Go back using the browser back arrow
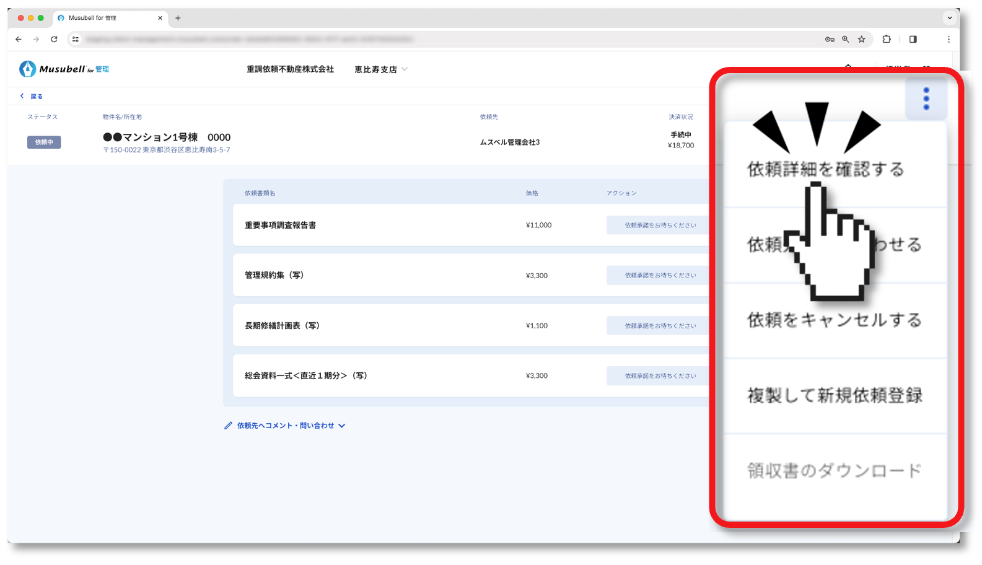982x565 pixels. pos(19,39)
